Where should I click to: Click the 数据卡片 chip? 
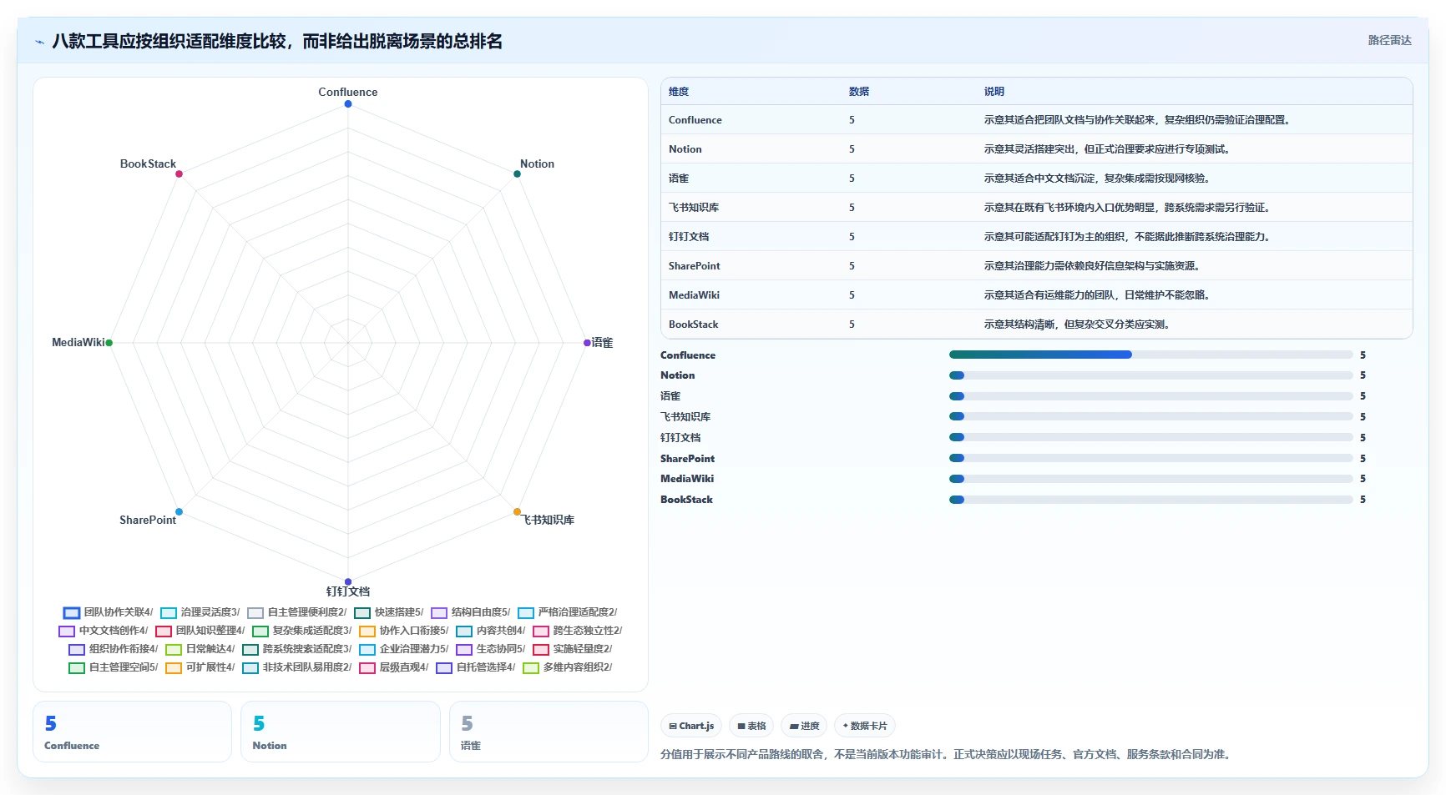(x=865, y=726)
